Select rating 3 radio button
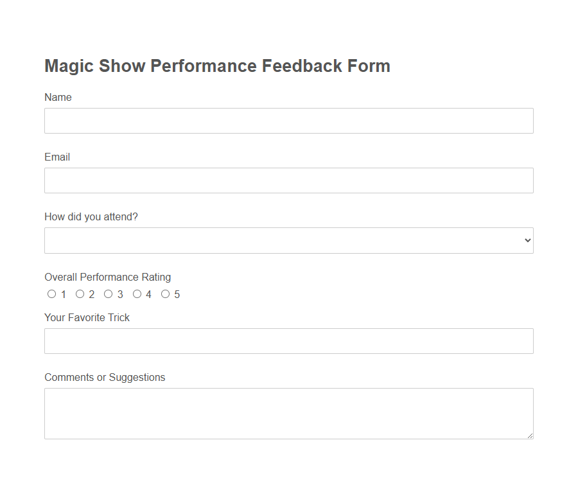This screenshot has width=578, height=501. tap(109, 294)
